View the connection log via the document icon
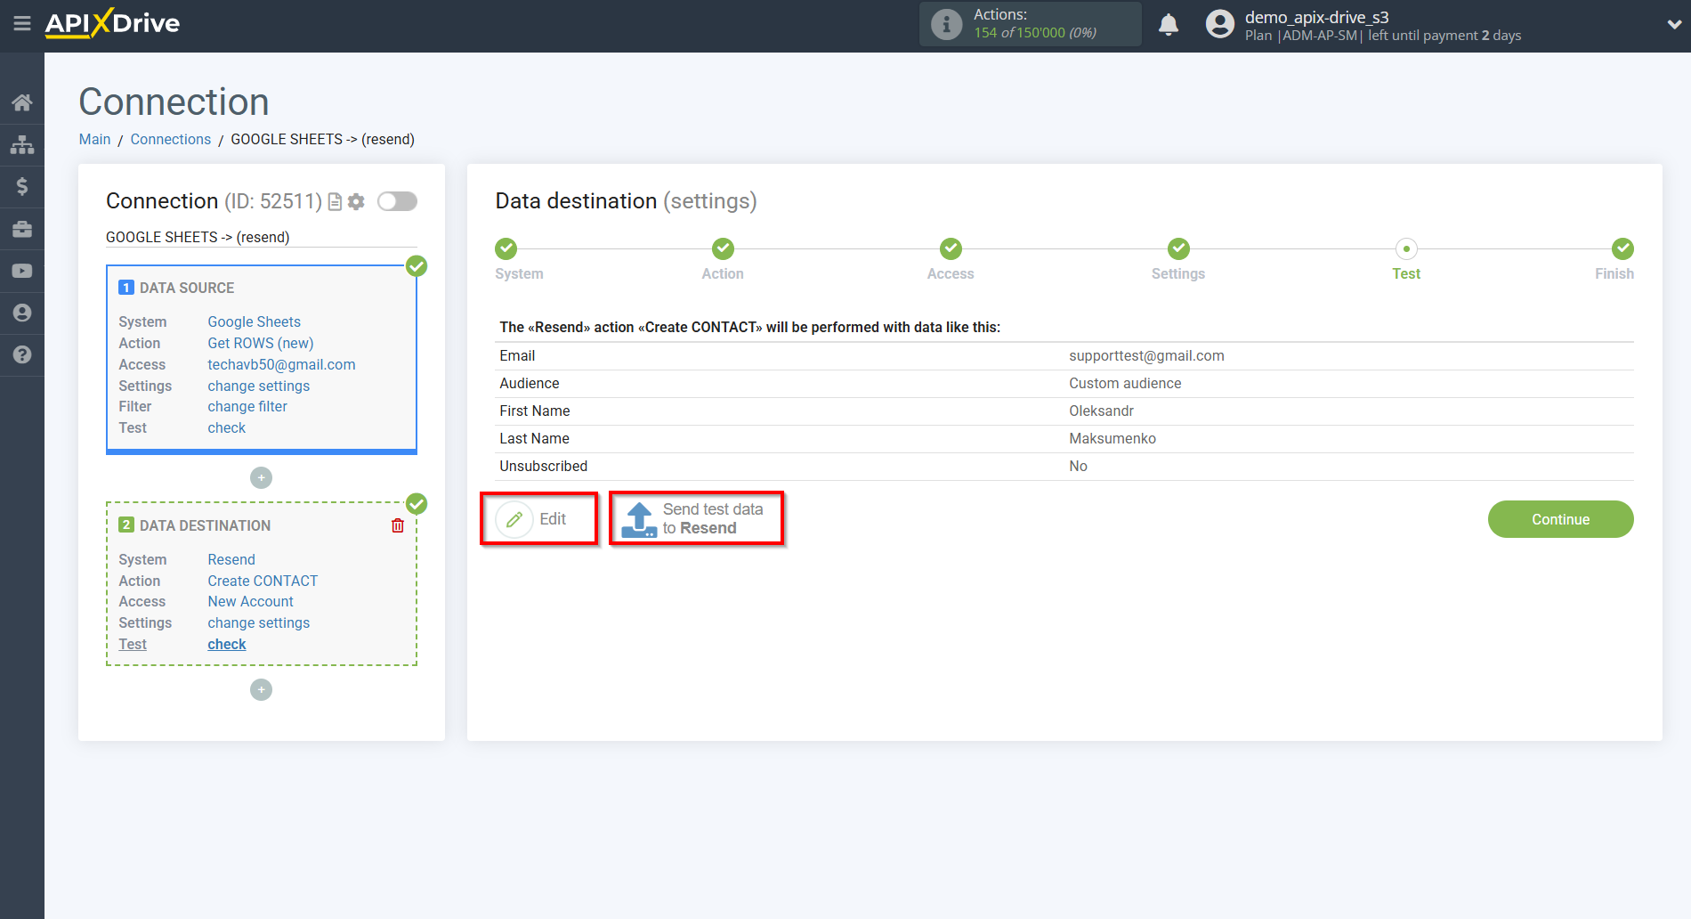The image size is (1691, 919). (334, 201)
